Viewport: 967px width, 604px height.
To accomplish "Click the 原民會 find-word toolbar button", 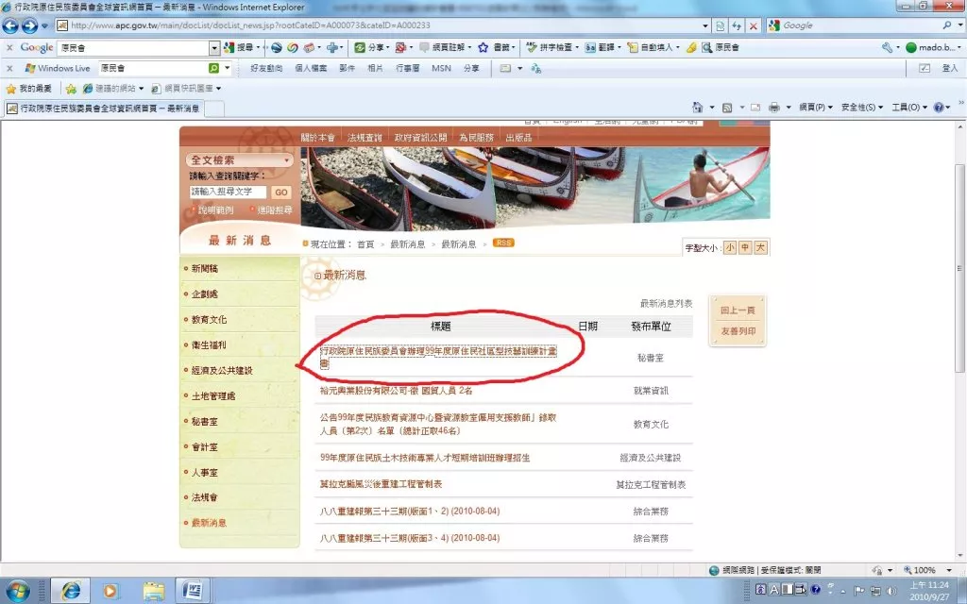I will (721, 47).
